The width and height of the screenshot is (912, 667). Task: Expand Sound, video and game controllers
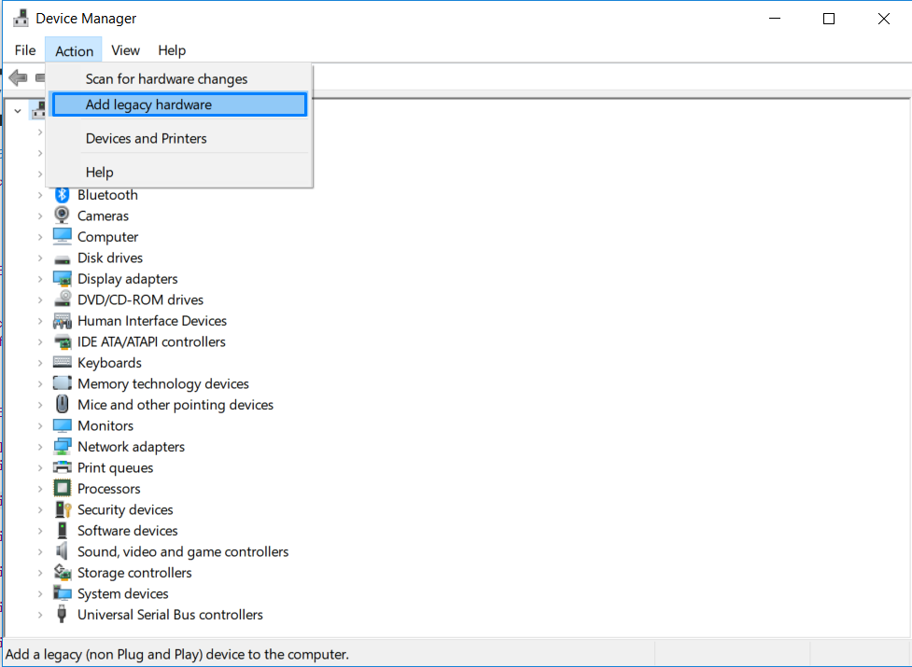(x=39, y=551)
